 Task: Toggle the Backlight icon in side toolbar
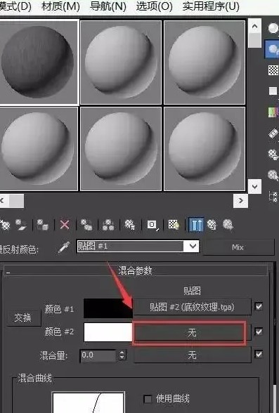click(x=273, y=49)
